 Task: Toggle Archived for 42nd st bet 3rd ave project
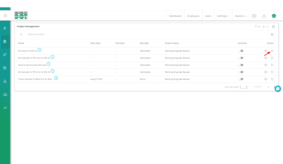pos(241,65)
